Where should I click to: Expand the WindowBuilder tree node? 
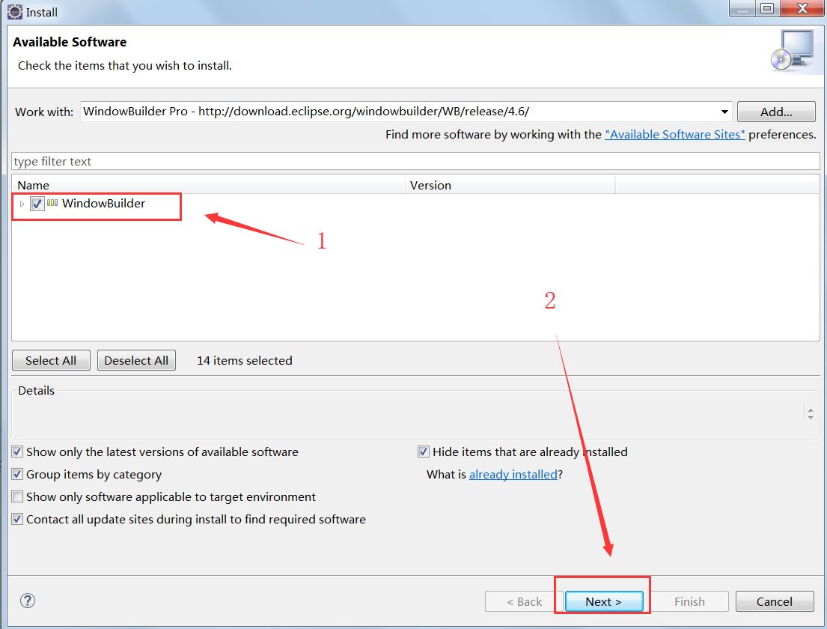coord(22,204)
